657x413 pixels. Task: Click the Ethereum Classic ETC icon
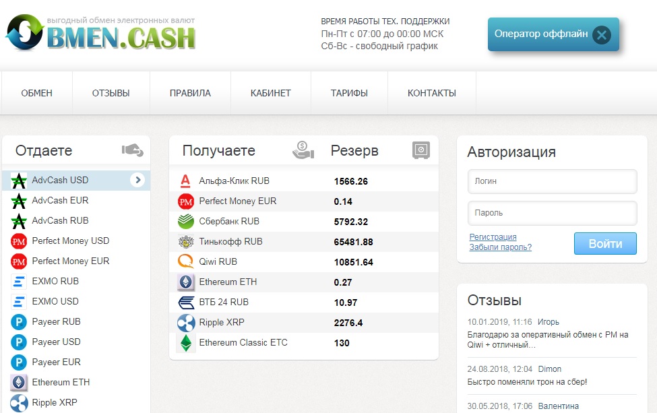pos(185,343)
